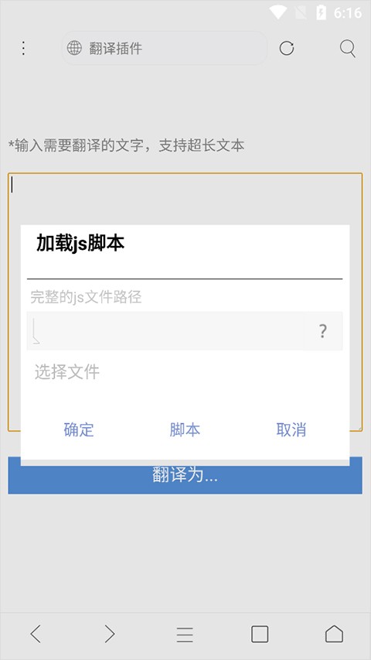Tap the battery icon in status bar
The image size is (371, 660).
pos(322,12)
